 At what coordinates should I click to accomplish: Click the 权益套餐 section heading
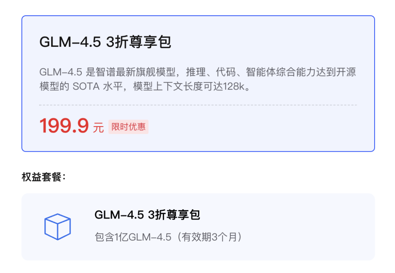(x=44, y=177)
